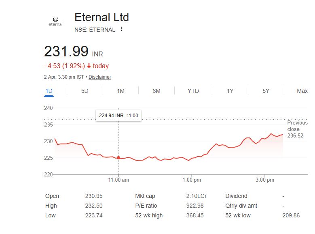Click the 1:00 pm time axis label
This screenshot has width=315, height=234.
point(192,180)
